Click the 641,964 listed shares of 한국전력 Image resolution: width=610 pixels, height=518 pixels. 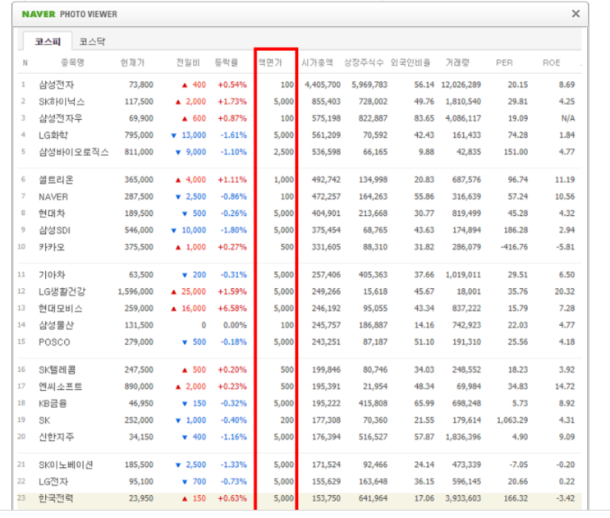pos(373,498)
